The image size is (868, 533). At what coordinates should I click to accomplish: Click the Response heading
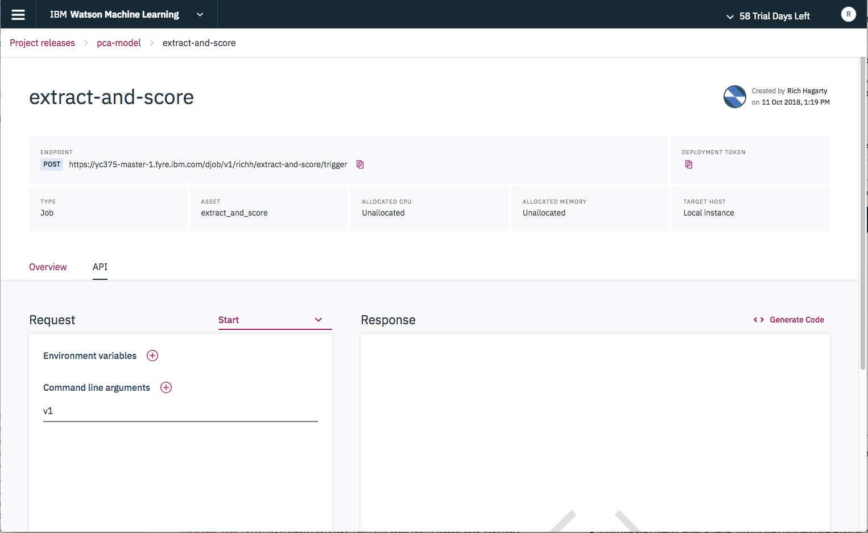click(x=388, y=320)
